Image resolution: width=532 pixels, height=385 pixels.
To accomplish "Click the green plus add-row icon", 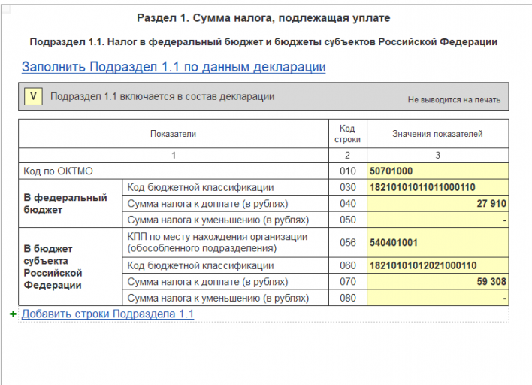I will [13, 314].
